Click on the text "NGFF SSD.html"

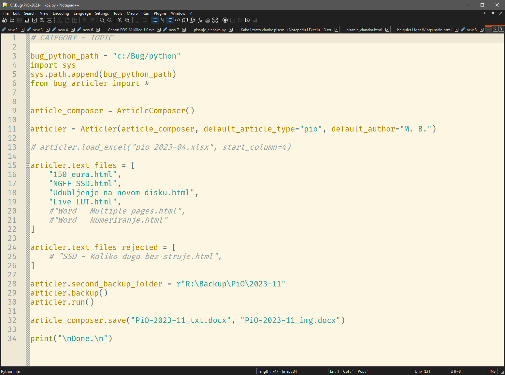pos(83,184)
